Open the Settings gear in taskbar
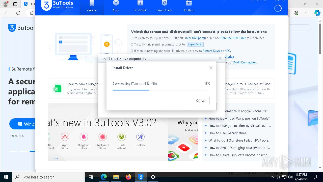The image size is (323, 182). pyautogui.click(x=153, y=177)
